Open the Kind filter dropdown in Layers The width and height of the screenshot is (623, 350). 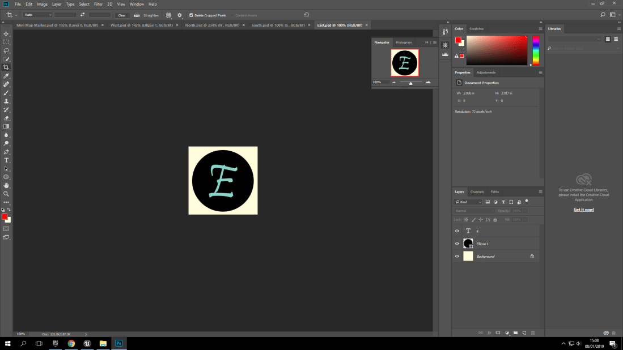point(468,202)
